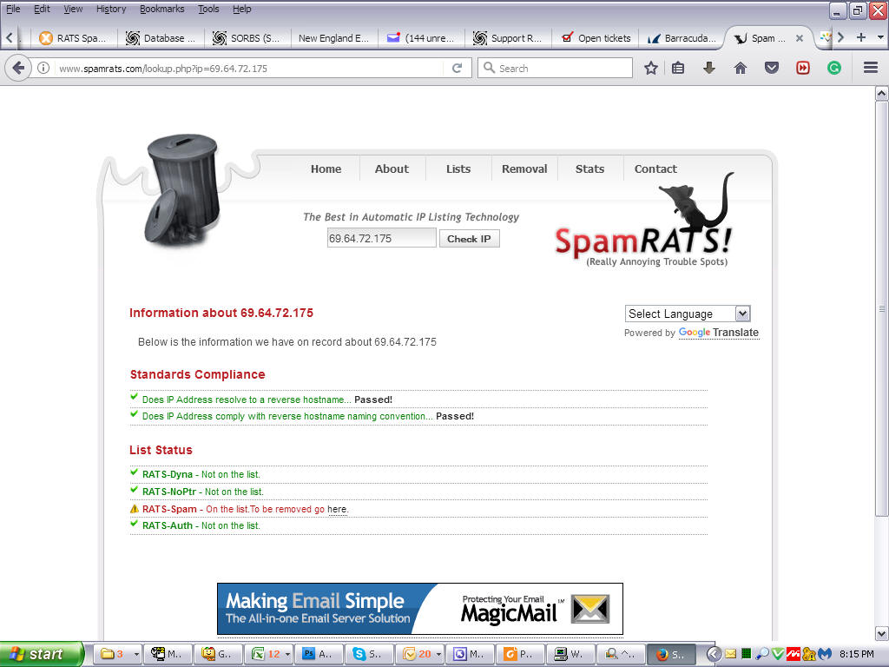Follow the 'here' removal link for RATS-Spam

(x=337, y=509)
